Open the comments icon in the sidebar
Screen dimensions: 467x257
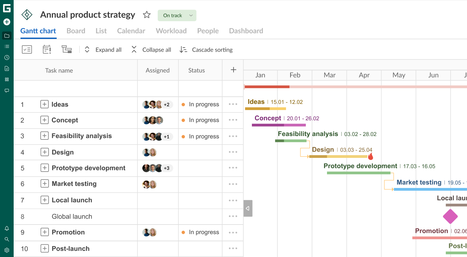pyautogui.click(x=6, y=90)
